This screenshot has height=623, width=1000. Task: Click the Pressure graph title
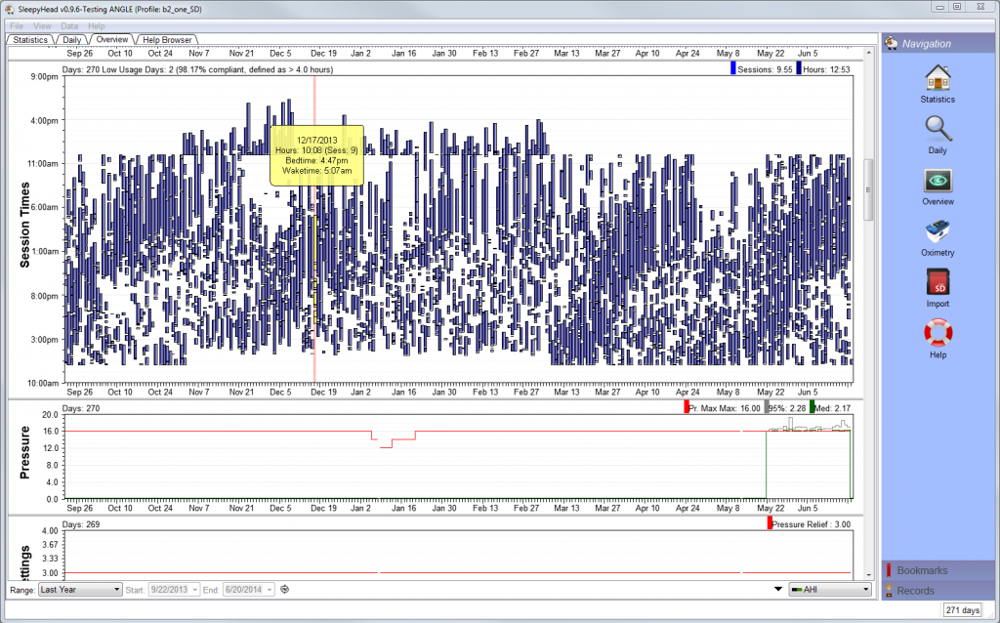coord(24,452)
